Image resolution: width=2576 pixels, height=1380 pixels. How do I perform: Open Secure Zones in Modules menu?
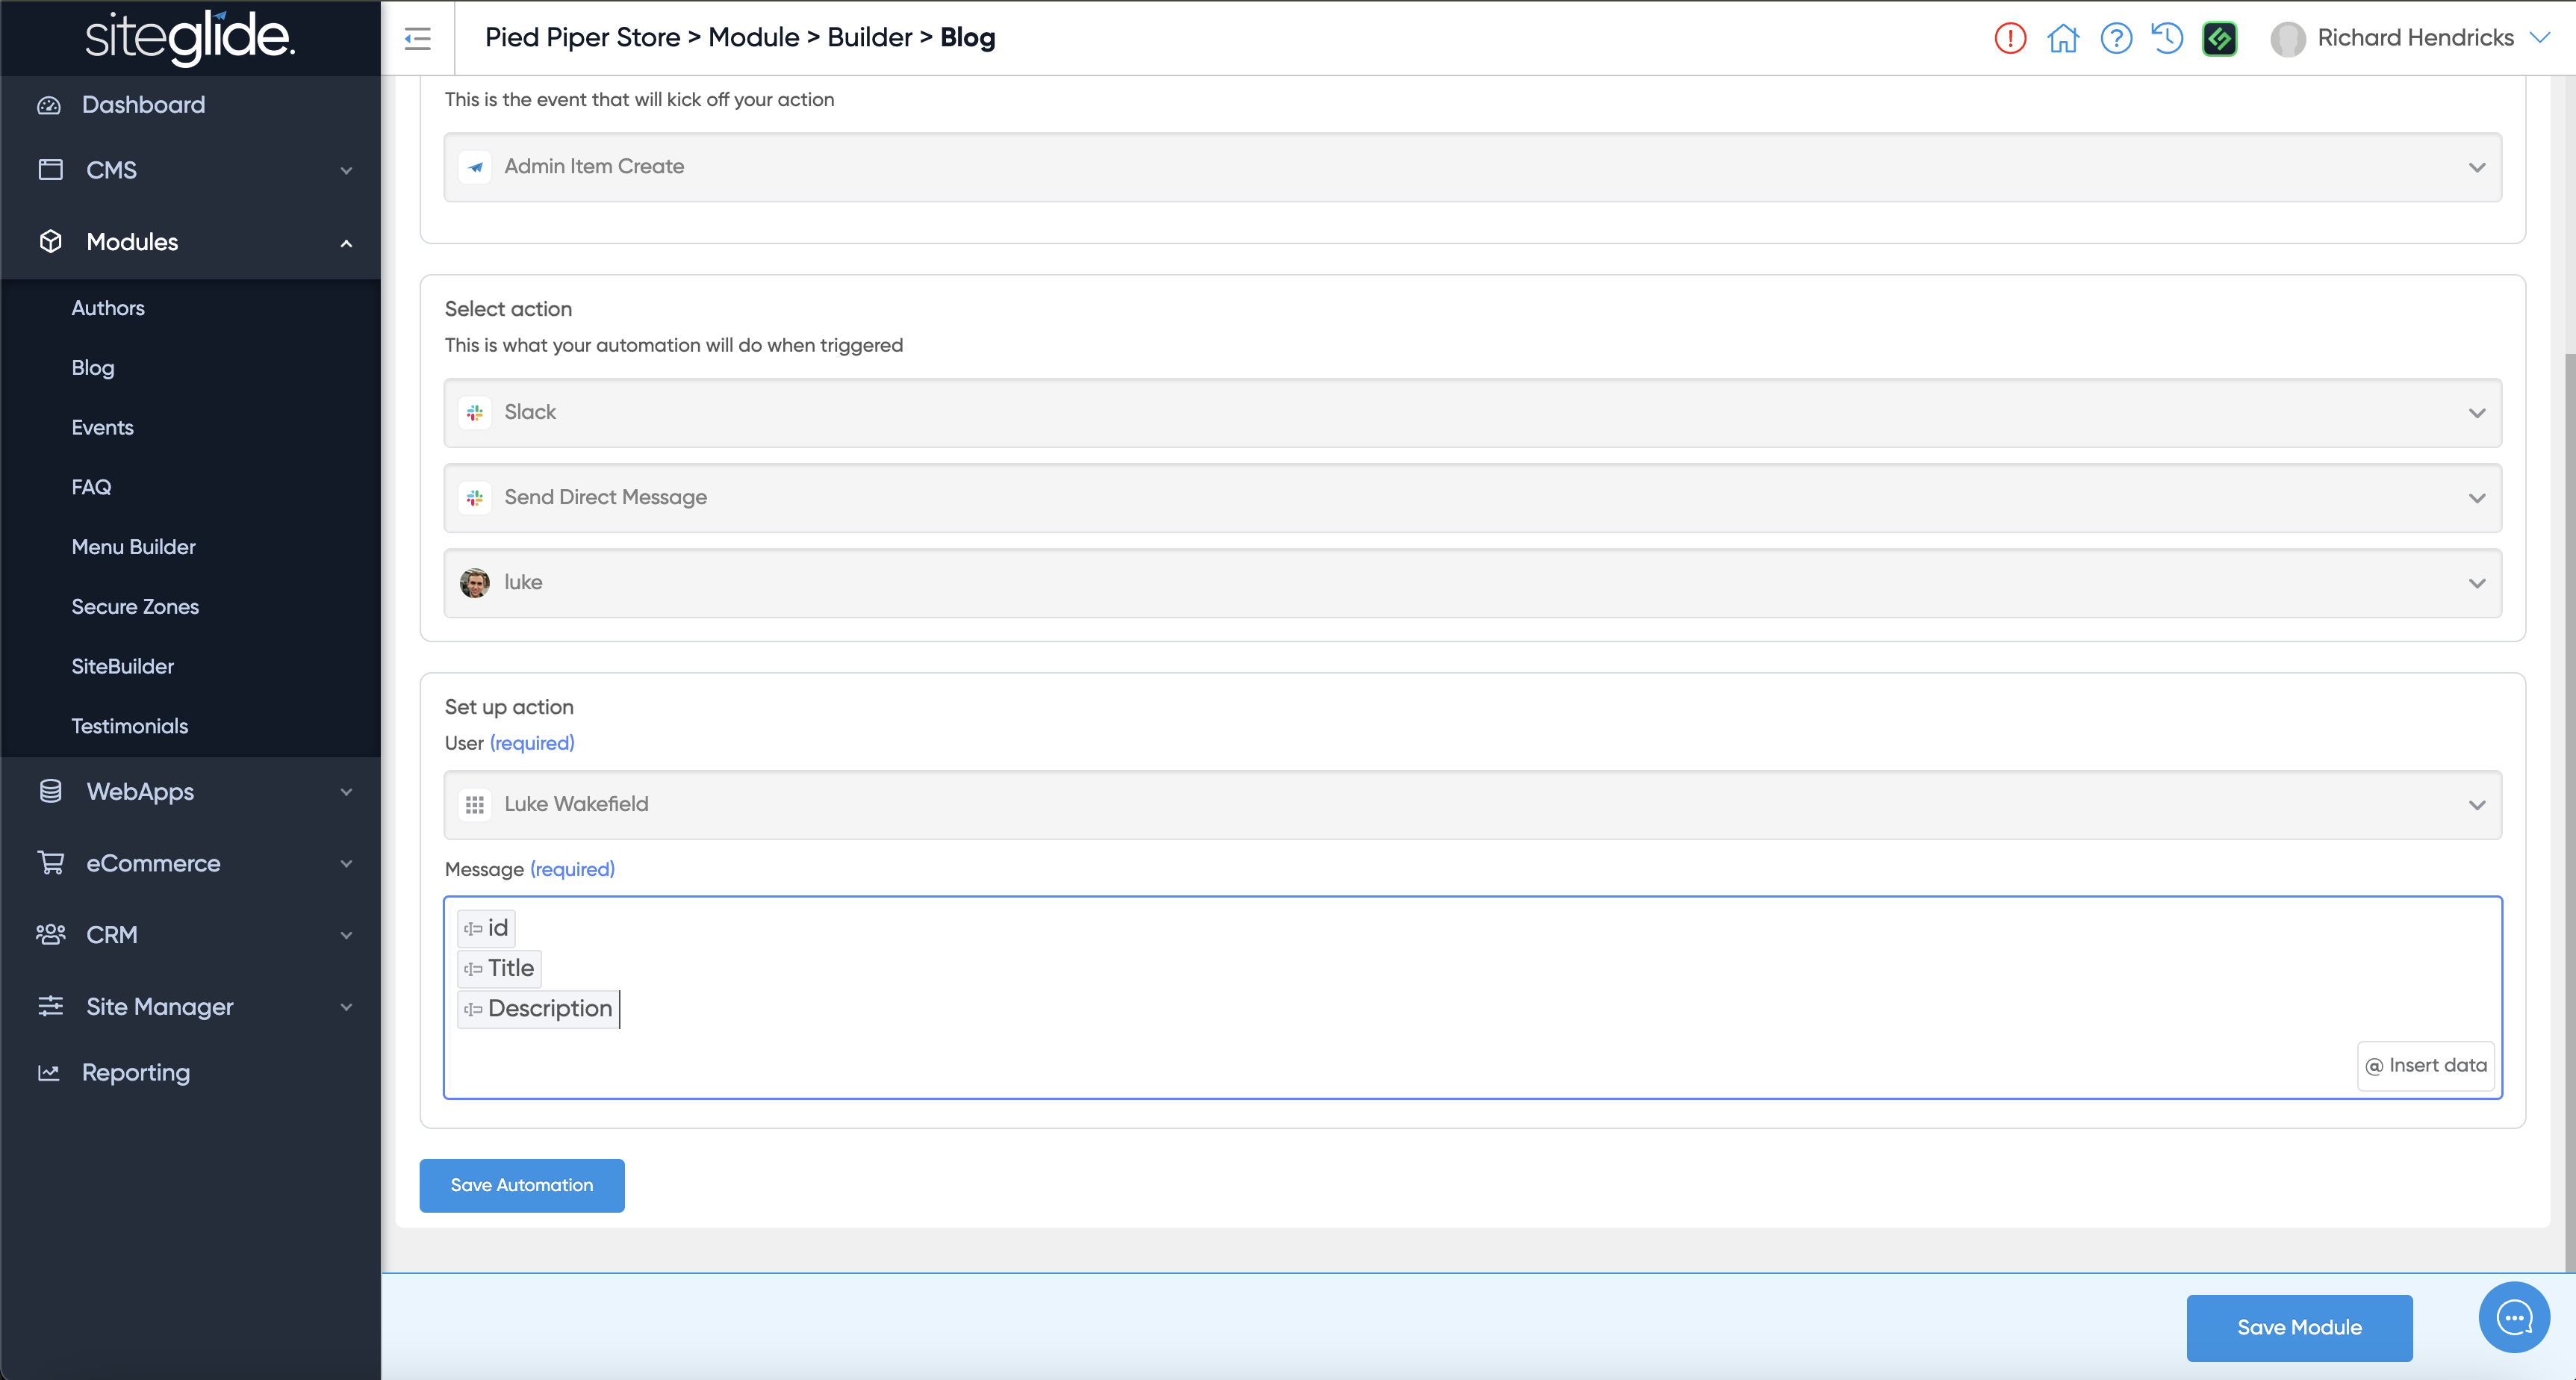click(x=135, y=607)
